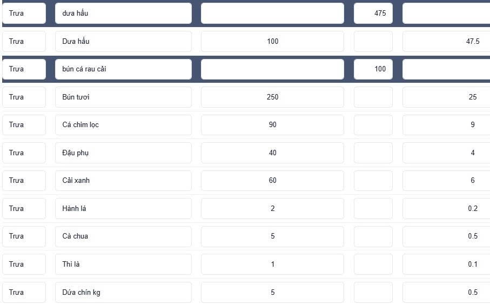This screenshot has height=304, width=490.
Task: Click the 'Hành lá' ingredient field
Action: 123,208
